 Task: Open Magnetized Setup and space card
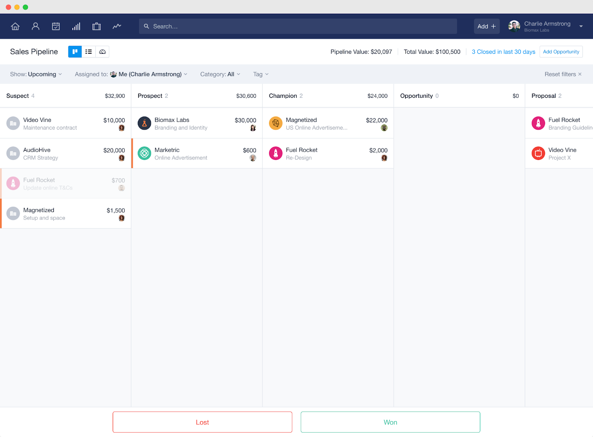[x=66, y=213]
